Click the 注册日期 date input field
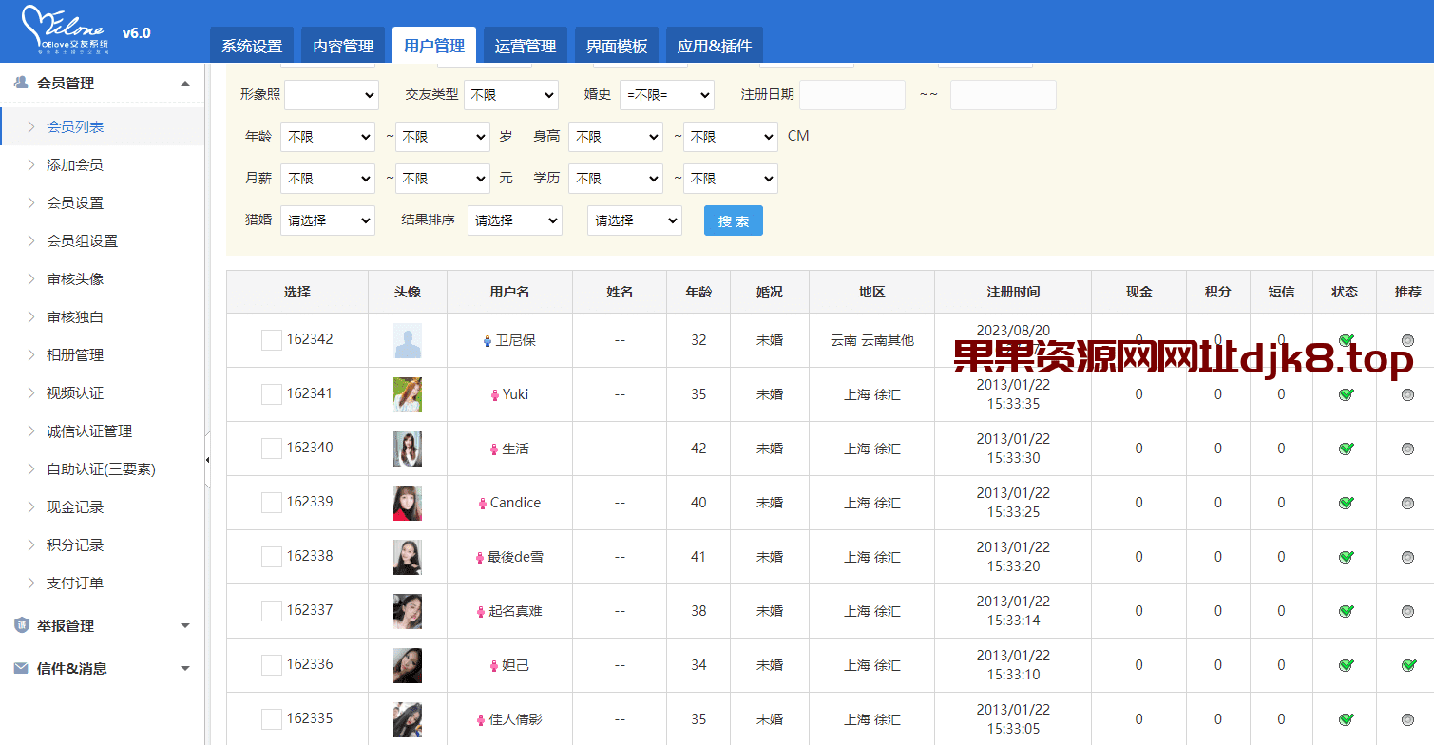 851,94
